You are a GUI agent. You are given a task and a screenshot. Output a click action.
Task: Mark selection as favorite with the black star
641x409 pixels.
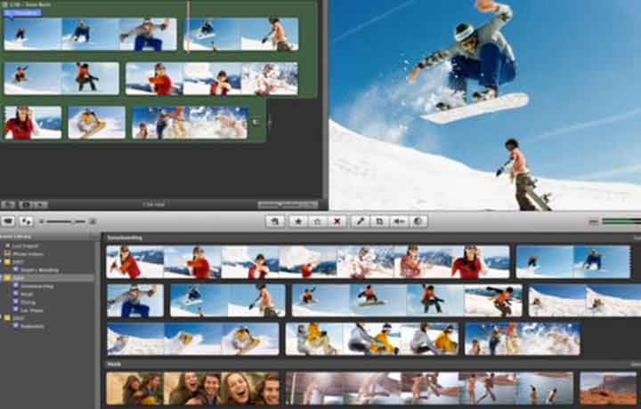coord(298,221)
